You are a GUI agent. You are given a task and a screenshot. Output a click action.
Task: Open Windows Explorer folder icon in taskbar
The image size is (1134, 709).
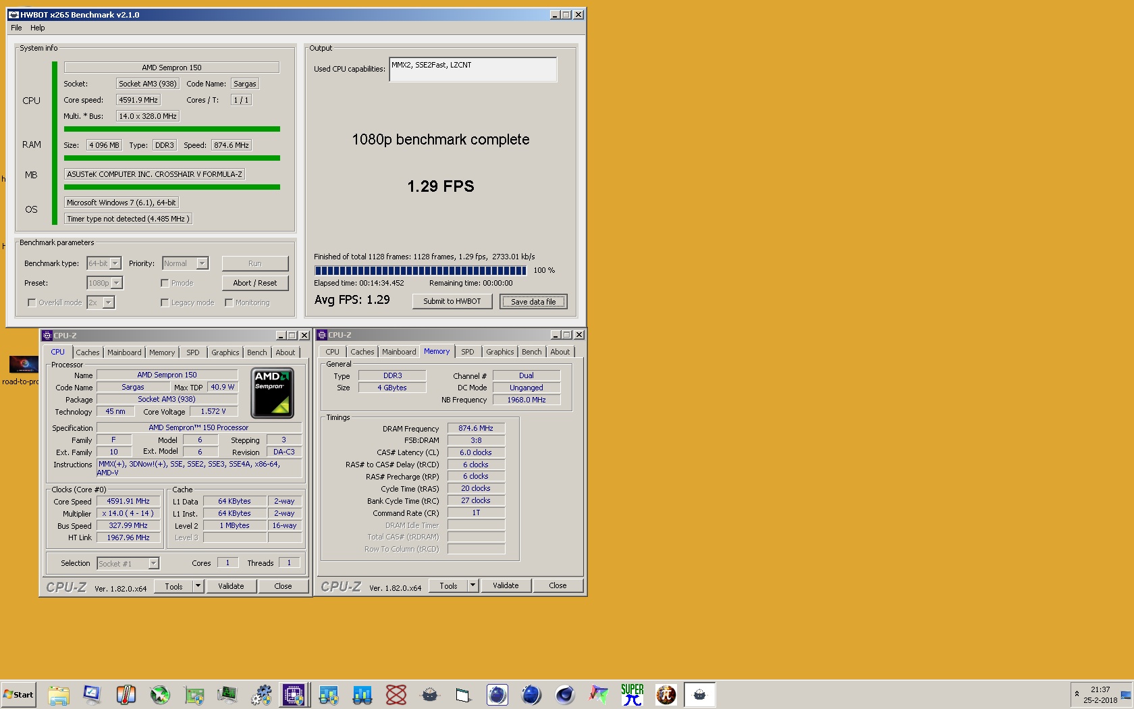[59, 695]
